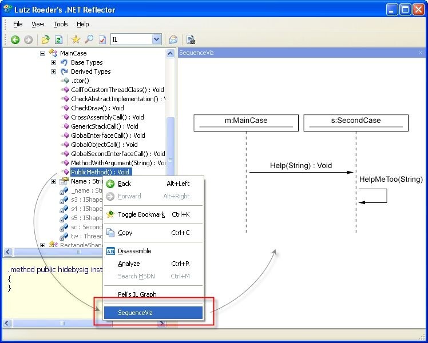This screenshot has width=428, height=343.
Task: Expand the Derived Types node
Action: click(x=54, y=71)
